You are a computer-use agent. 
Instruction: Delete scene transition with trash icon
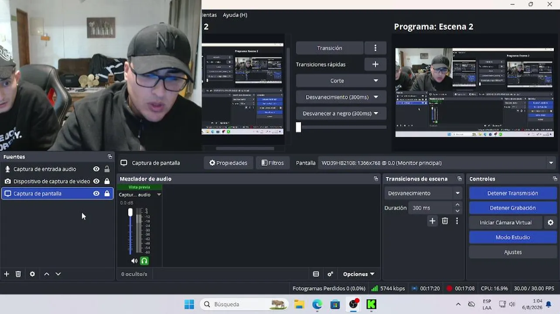(x=445, y=221)
